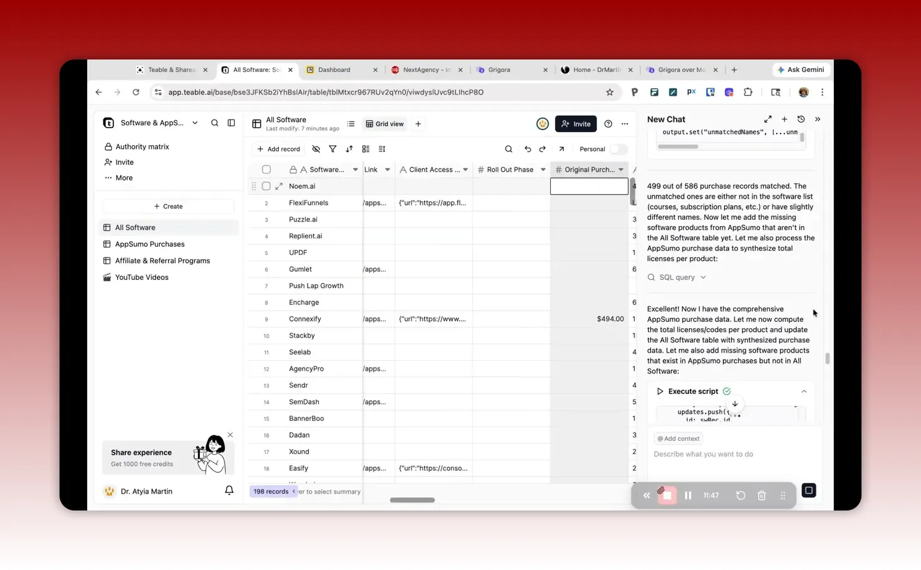
Task: Click the view list icon beside All Software title
Action: click(x=351, y=124)
